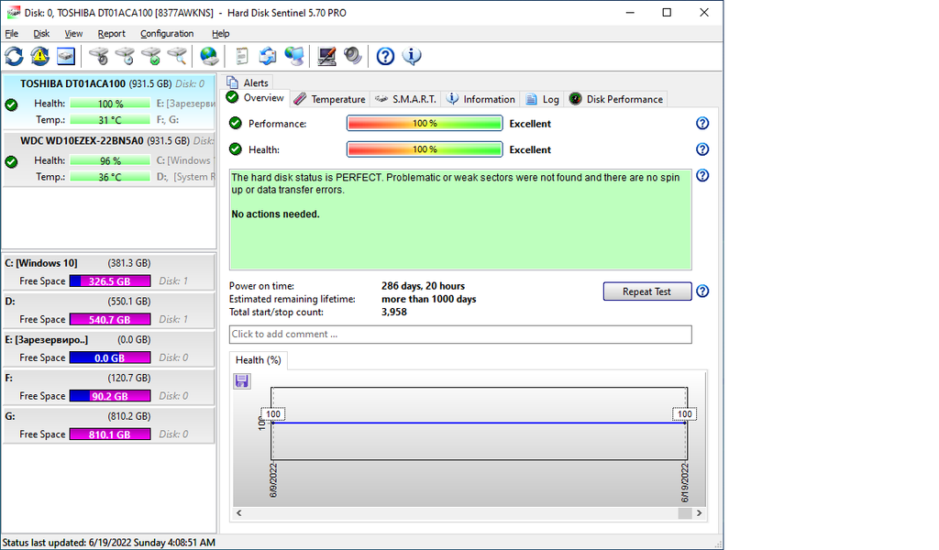Image resolution: width=939 pixels, height=550 pixels.
Task: Select the C: [Windows 10] partition
Action: pos(108,272)
